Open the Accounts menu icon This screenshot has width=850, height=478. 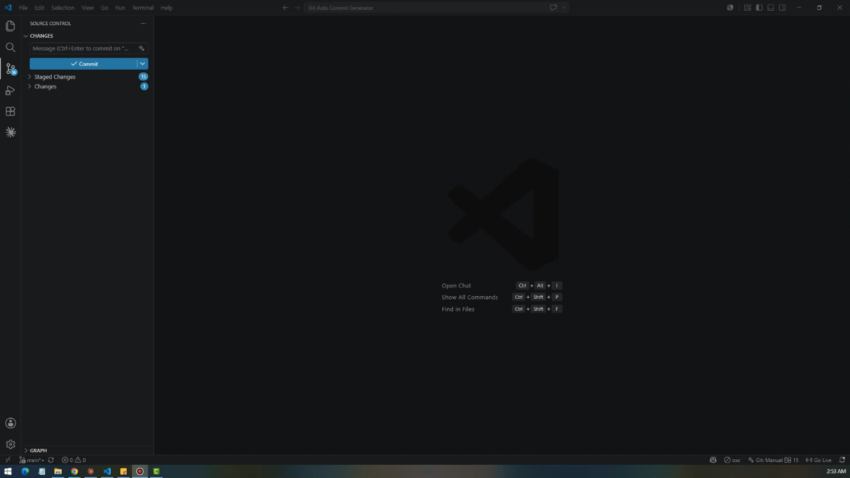[x=10, y=423]
